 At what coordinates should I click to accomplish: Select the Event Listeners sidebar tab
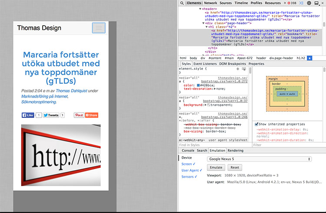[x=205, y=64]
